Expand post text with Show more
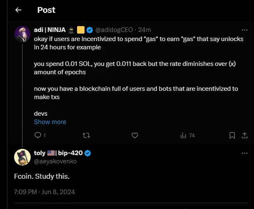This screenshot has width=254, height=209. [50, 122]
